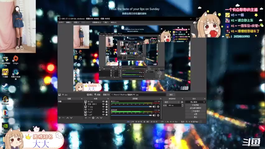Move the selected source down
Image resolution: width=265 pixels, height=149 pixels.
coord(101,118)
